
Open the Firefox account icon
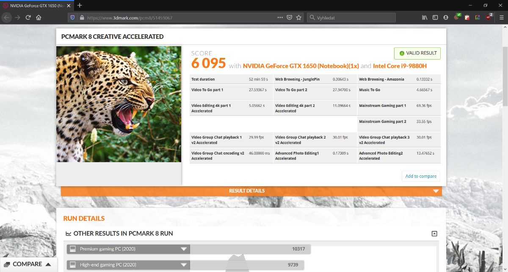click(445, 18)
